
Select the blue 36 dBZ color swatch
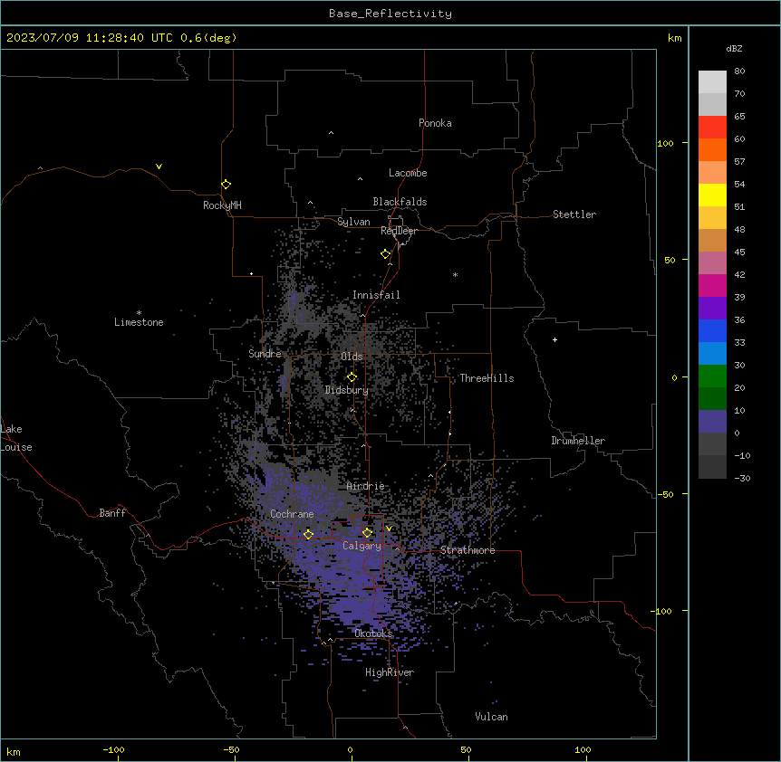pos(712,330)
